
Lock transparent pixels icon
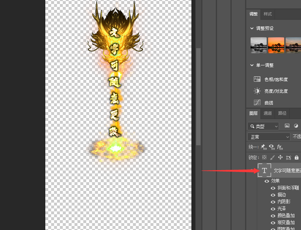click(x=264, y=157)
